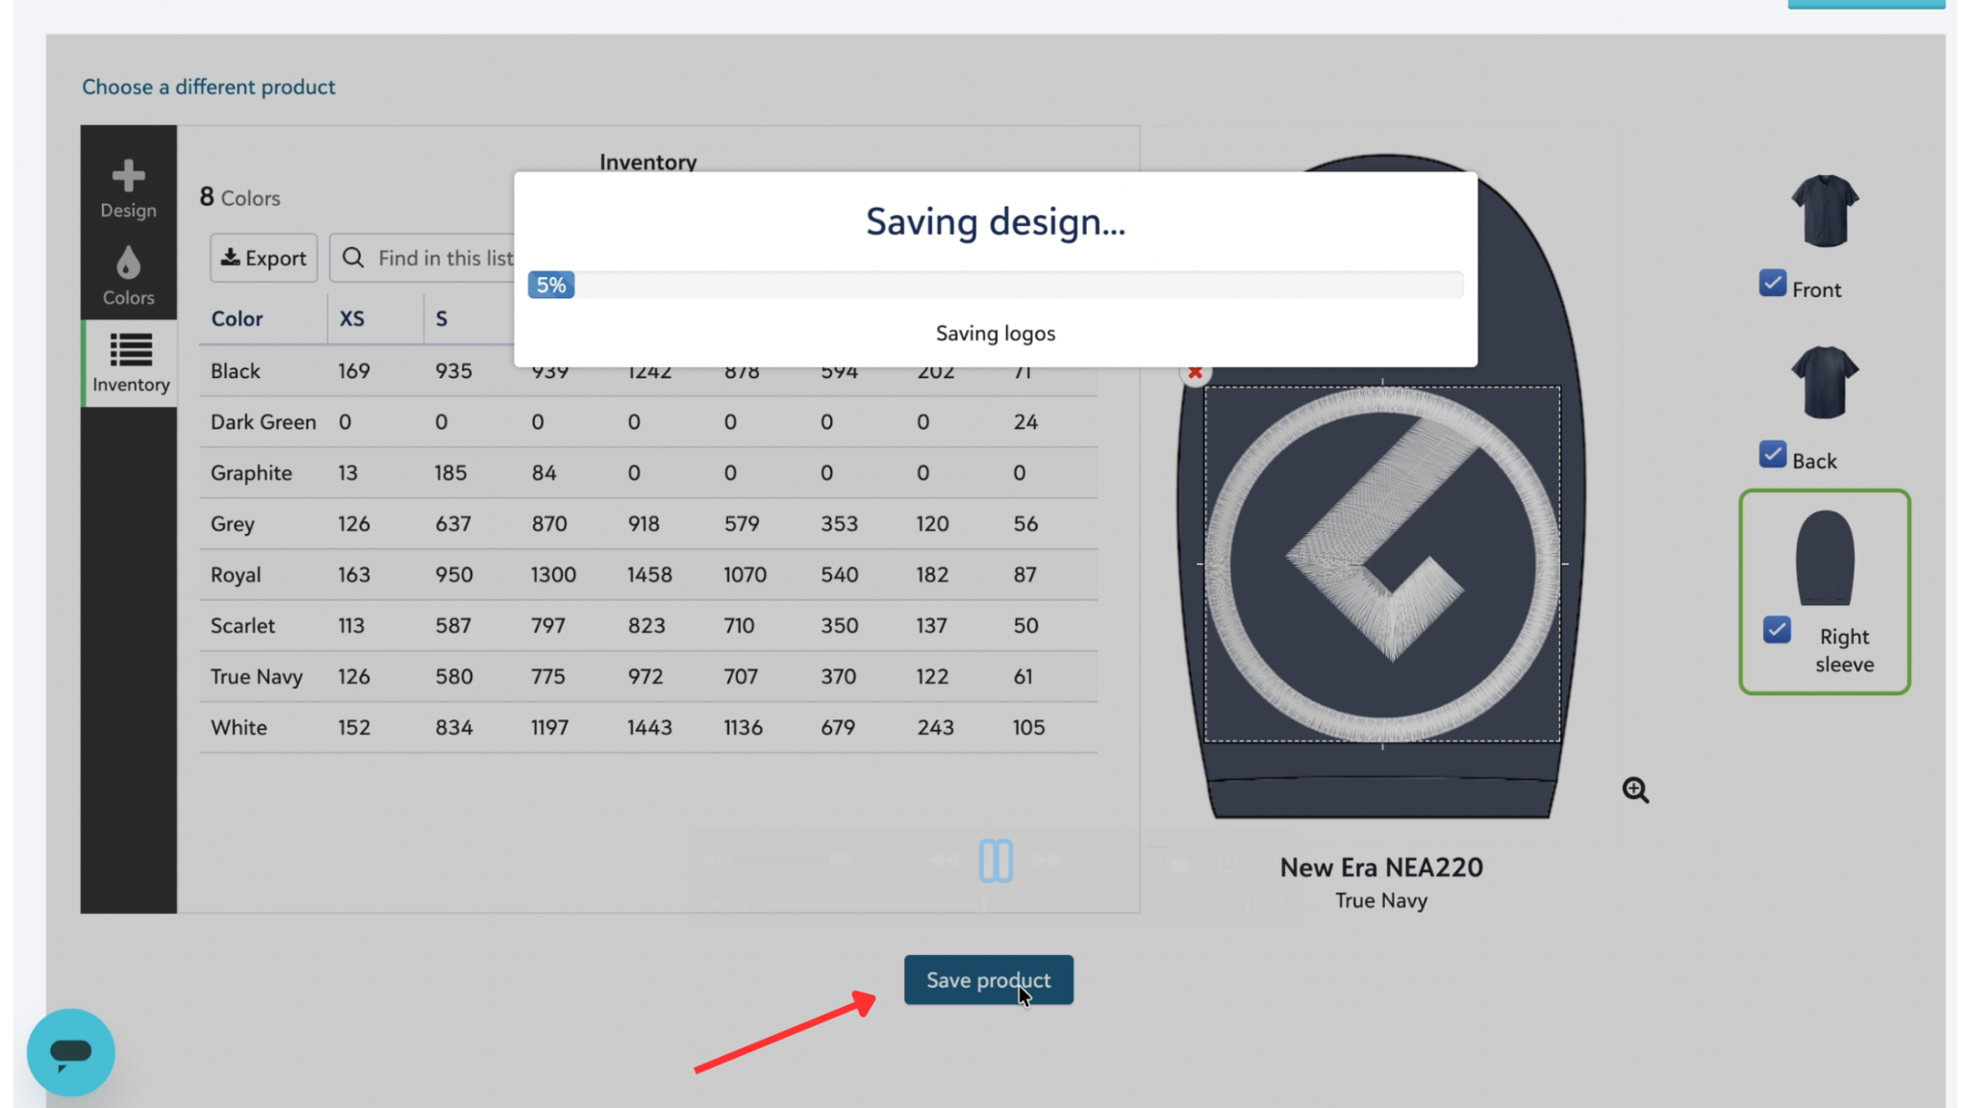The image size is (1970, 1108).
Task: Click the 5% saving progress bar
Action: pos(551,285)
